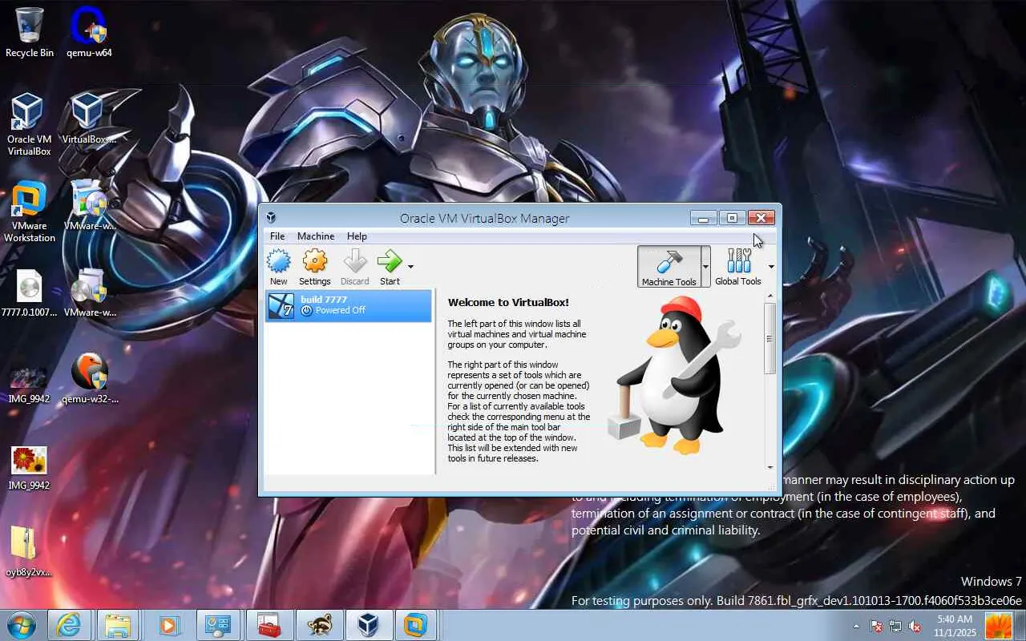Click the Welcome to VirtualBox! heading
Viewport: 1026px width, 641px height.
pyautogui.click(x=508, y=302)
